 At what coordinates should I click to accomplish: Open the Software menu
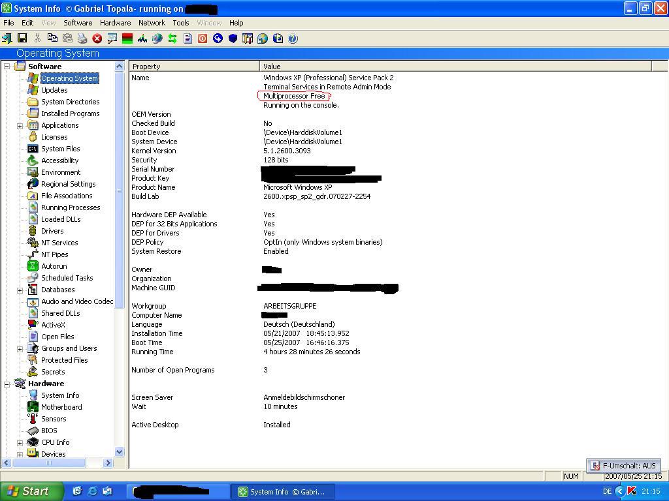tap(78, 23)
